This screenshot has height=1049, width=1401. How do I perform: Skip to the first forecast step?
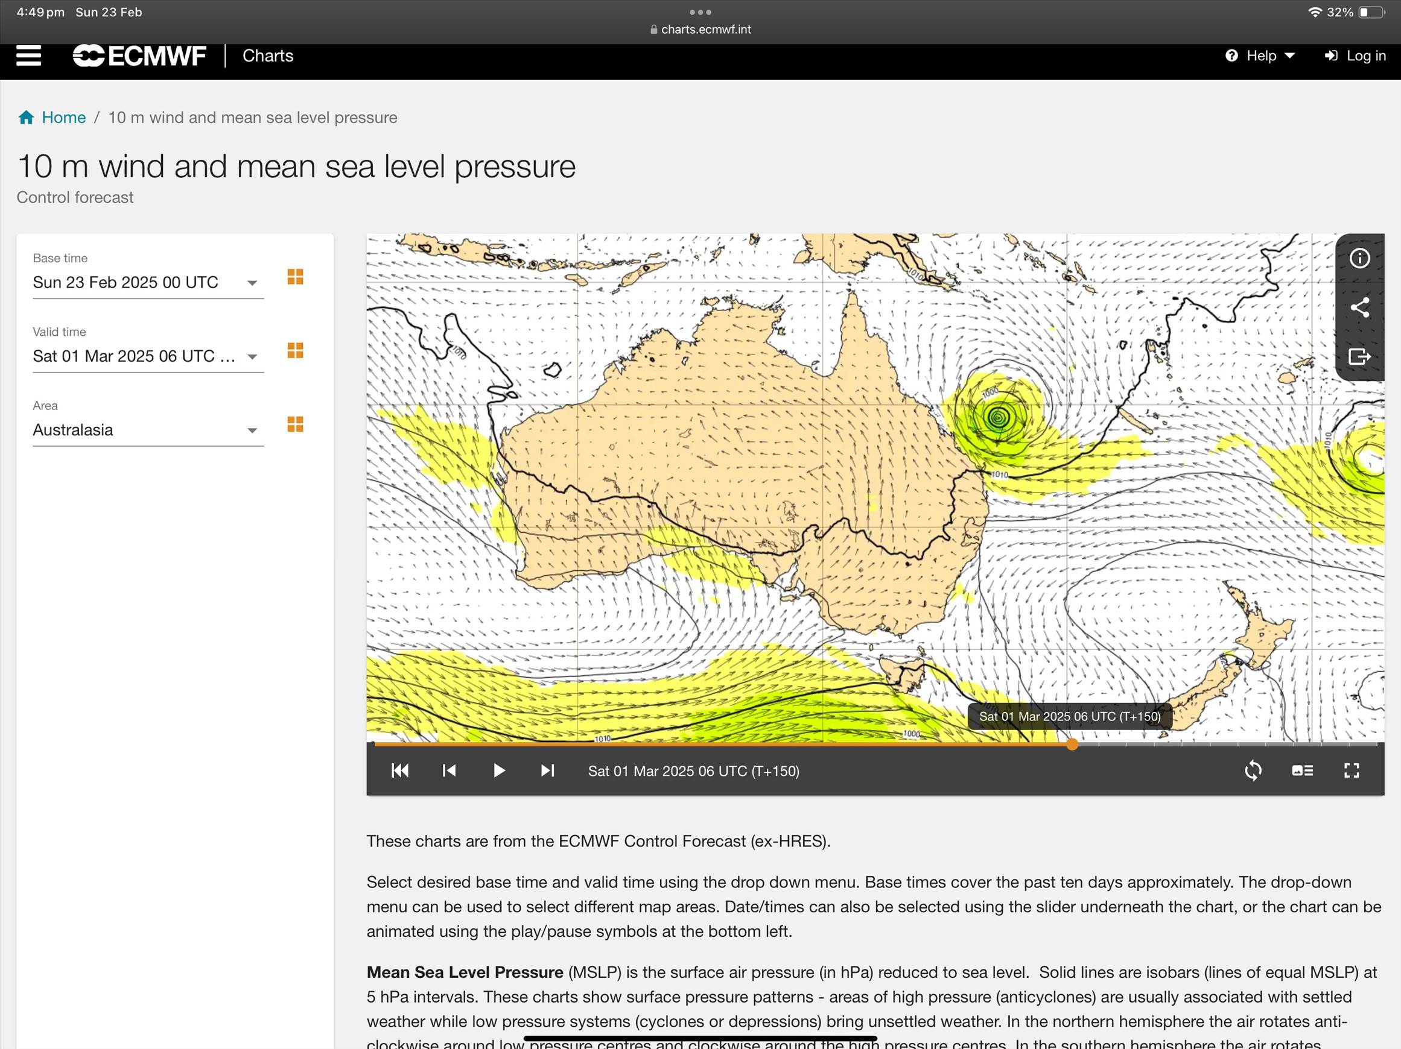[x=400, y=770]
